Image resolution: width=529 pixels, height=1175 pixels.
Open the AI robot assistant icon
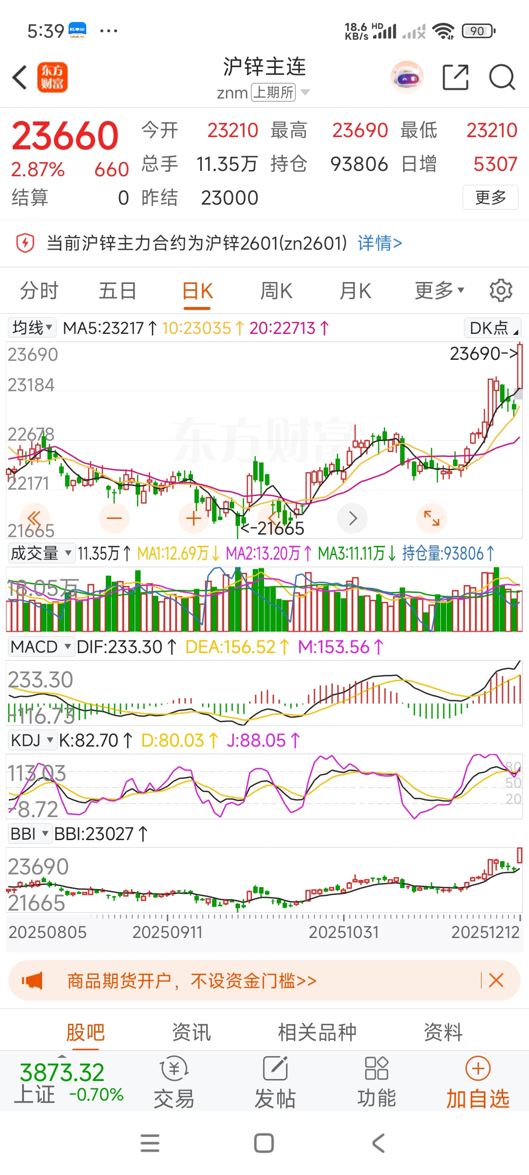click(x=407, y=77)
